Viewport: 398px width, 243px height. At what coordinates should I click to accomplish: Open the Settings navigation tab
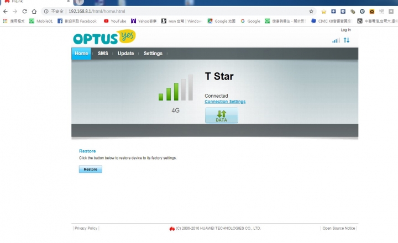coord(153,54)
